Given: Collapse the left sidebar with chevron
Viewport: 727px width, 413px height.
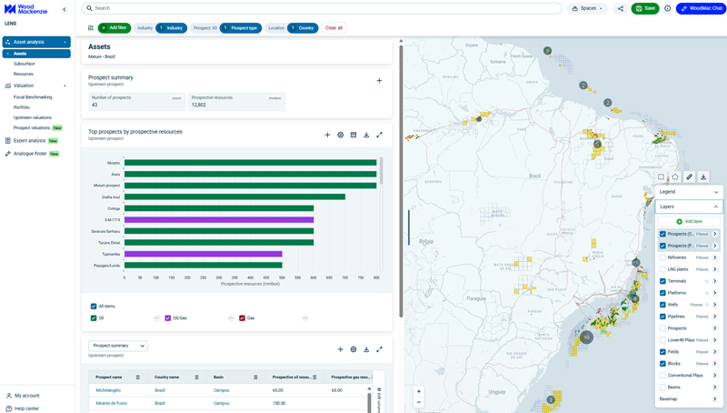Looking at the screenshot, I should click(x=64, y=9).
